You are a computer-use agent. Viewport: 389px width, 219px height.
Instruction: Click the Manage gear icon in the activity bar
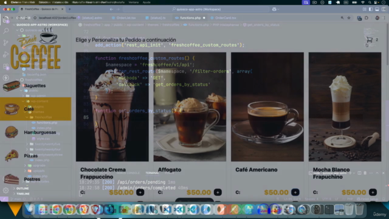[x=5, y=190]
